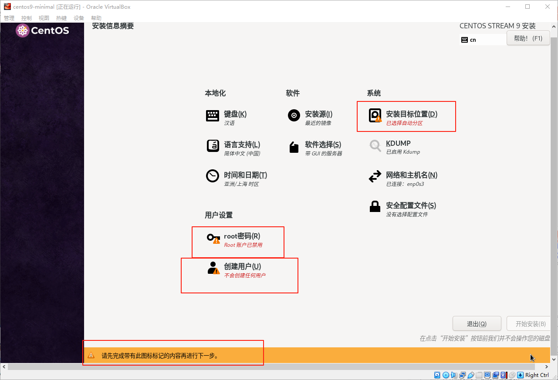Open the 视图 menu
The image size is (558, 380).
pyautogui.click(x=44, y=18)
